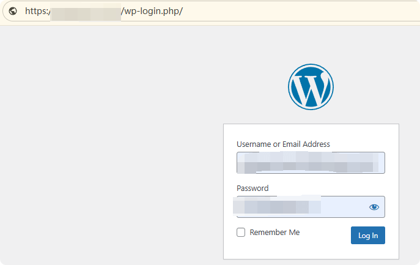
Task: Enable the Remember Me checkbox
Action: 241,233
